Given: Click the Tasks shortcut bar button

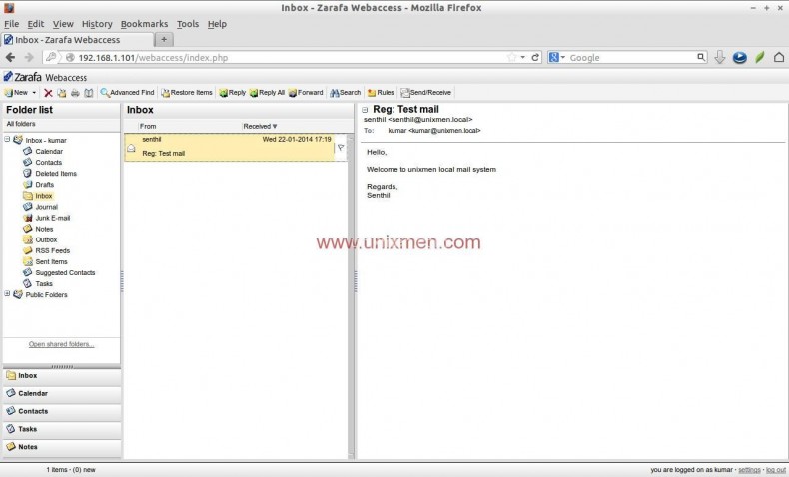Looking at the screenshot, I should pos(62,429).
